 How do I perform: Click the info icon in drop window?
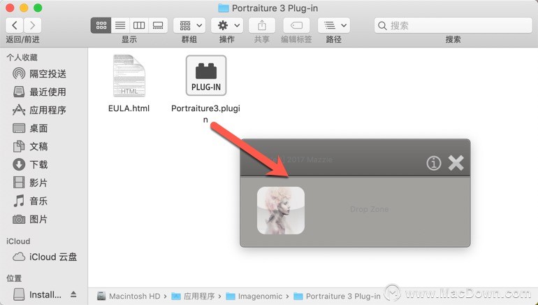[434, 163]
